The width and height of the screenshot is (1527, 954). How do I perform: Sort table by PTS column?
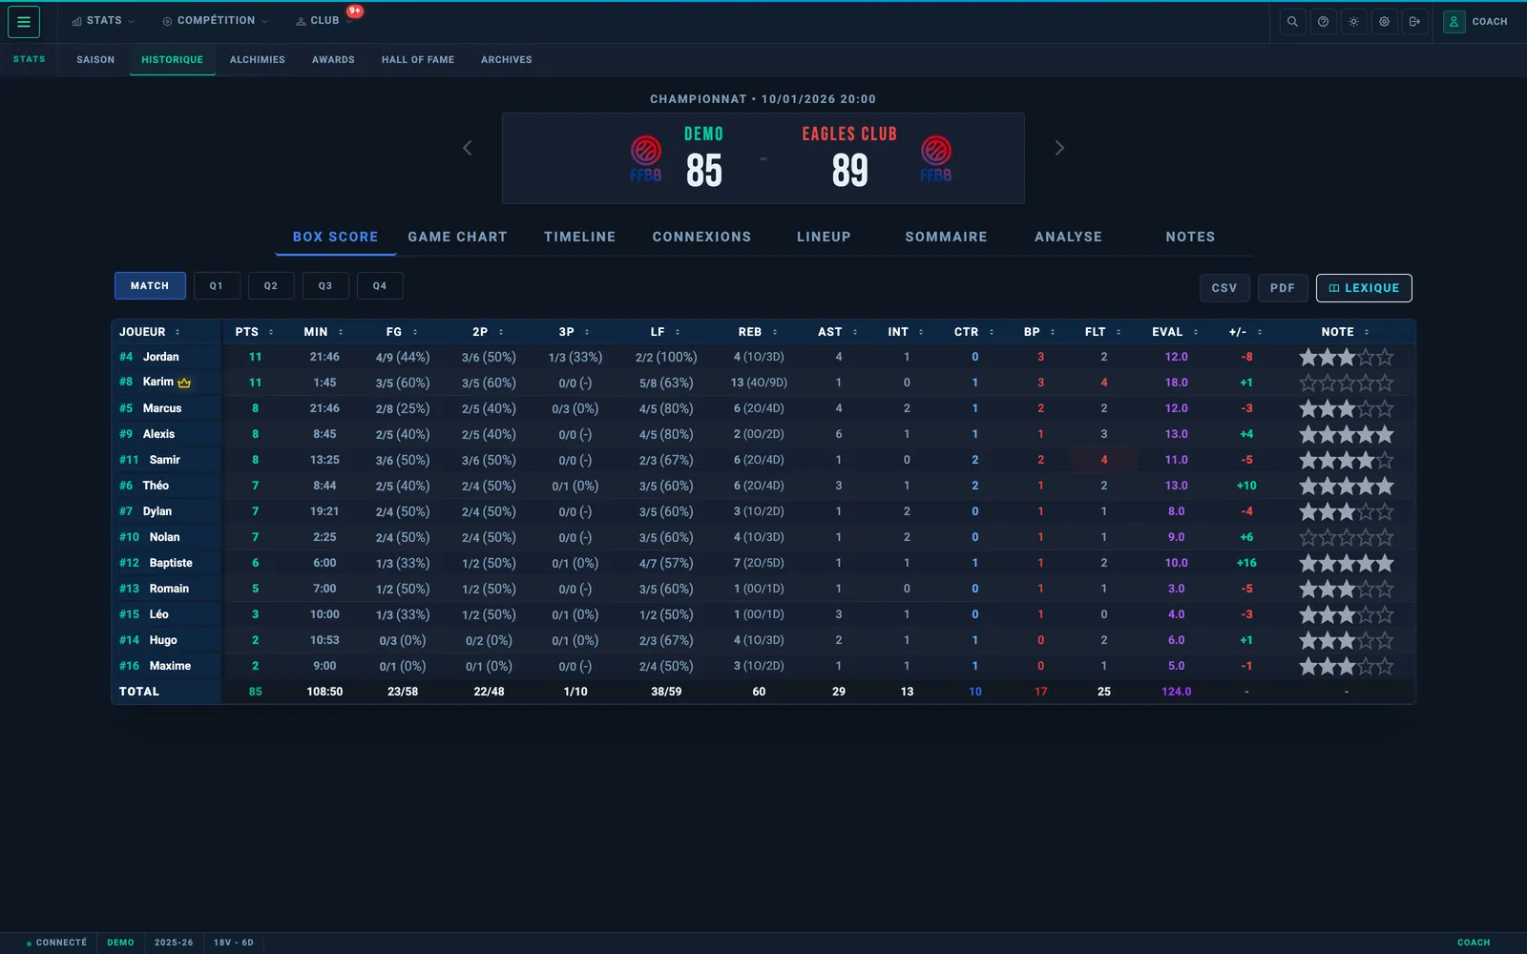click(x=254, y=332)
